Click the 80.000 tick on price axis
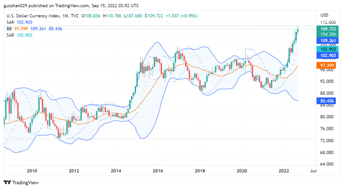The image size is (344, 189). [x=328, y=117]
